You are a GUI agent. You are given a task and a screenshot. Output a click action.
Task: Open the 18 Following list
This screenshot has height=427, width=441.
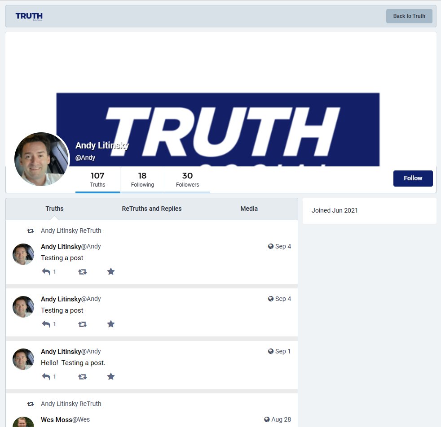point(142,179)
